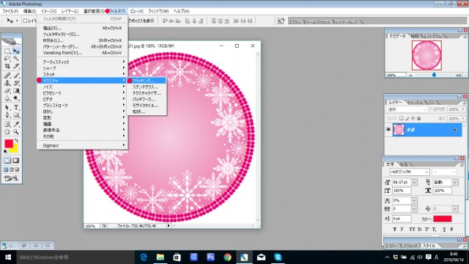Toggle Quick Mask mode button

[15, 161]
